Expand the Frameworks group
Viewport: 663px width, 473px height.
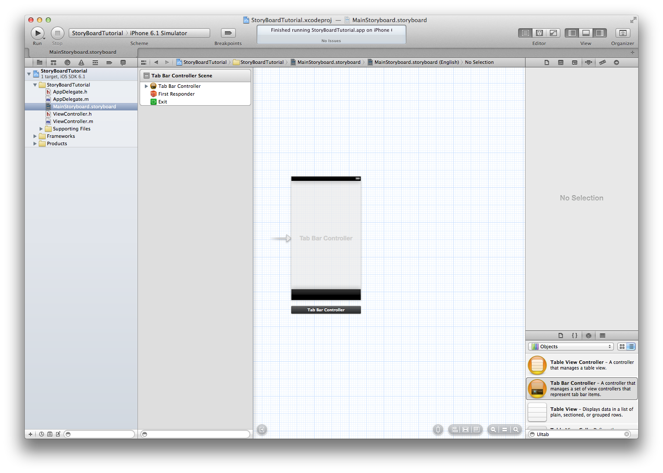point(35,136)
